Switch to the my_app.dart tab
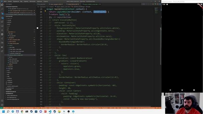 pyautogui.click(x=42, y=4)
